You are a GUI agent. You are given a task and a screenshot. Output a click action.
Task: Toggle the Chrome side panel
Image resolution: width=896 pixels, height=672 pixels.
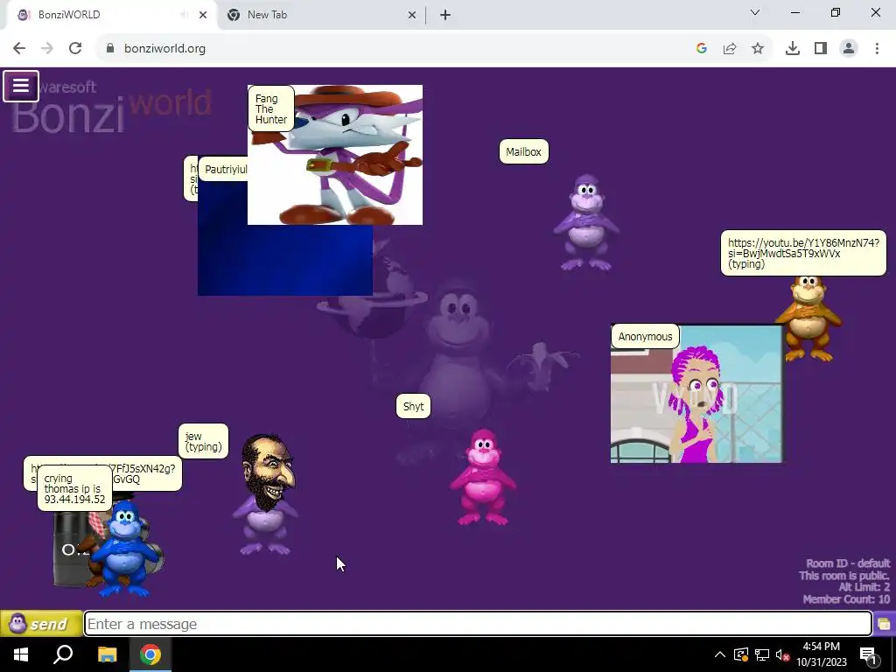(821, 48)
